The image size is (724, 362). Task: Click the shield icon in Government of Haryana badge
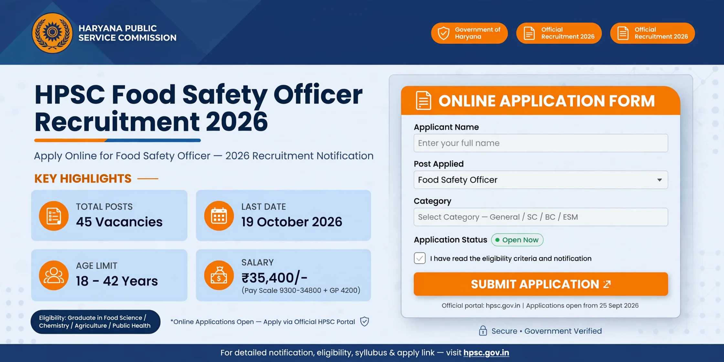pyautogui.click(x=443, y=33)
